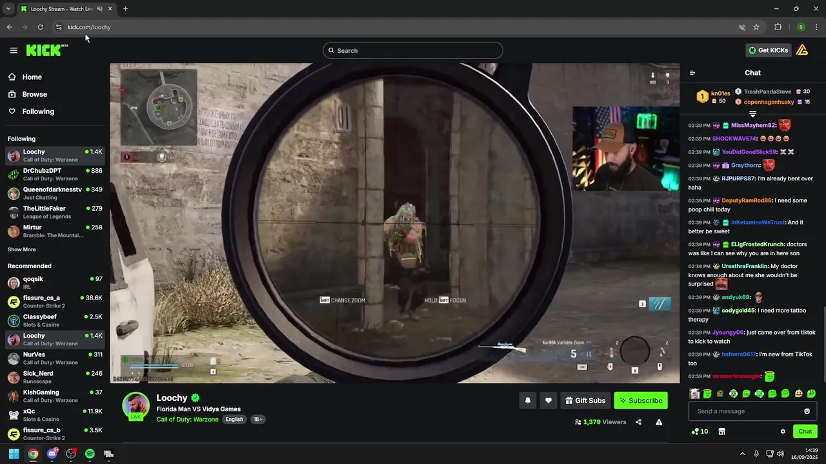Click the Search field

tap(413, 50)
